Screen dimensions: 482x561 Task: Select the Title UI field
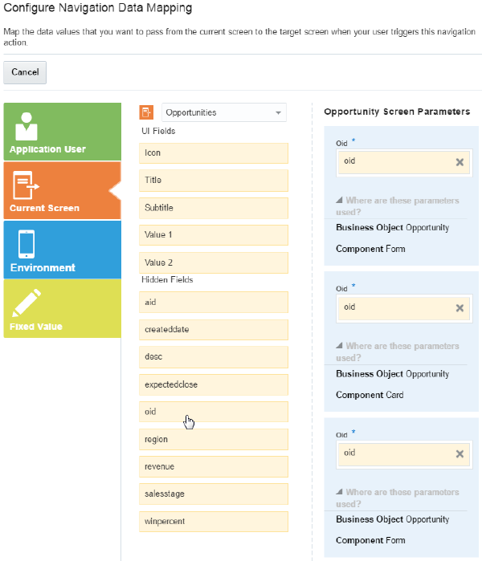coord(213,181)
